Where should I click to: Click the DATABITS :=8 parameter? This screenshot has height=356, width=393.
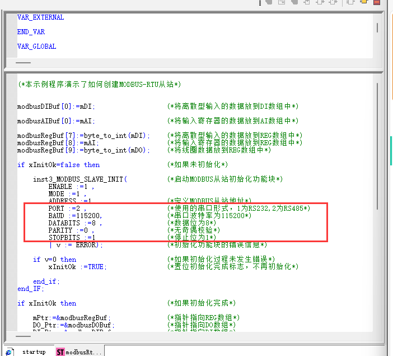[75, 223]
